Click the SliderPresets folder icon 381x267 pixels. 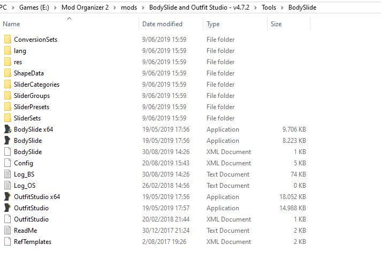[x=7, y=106]
